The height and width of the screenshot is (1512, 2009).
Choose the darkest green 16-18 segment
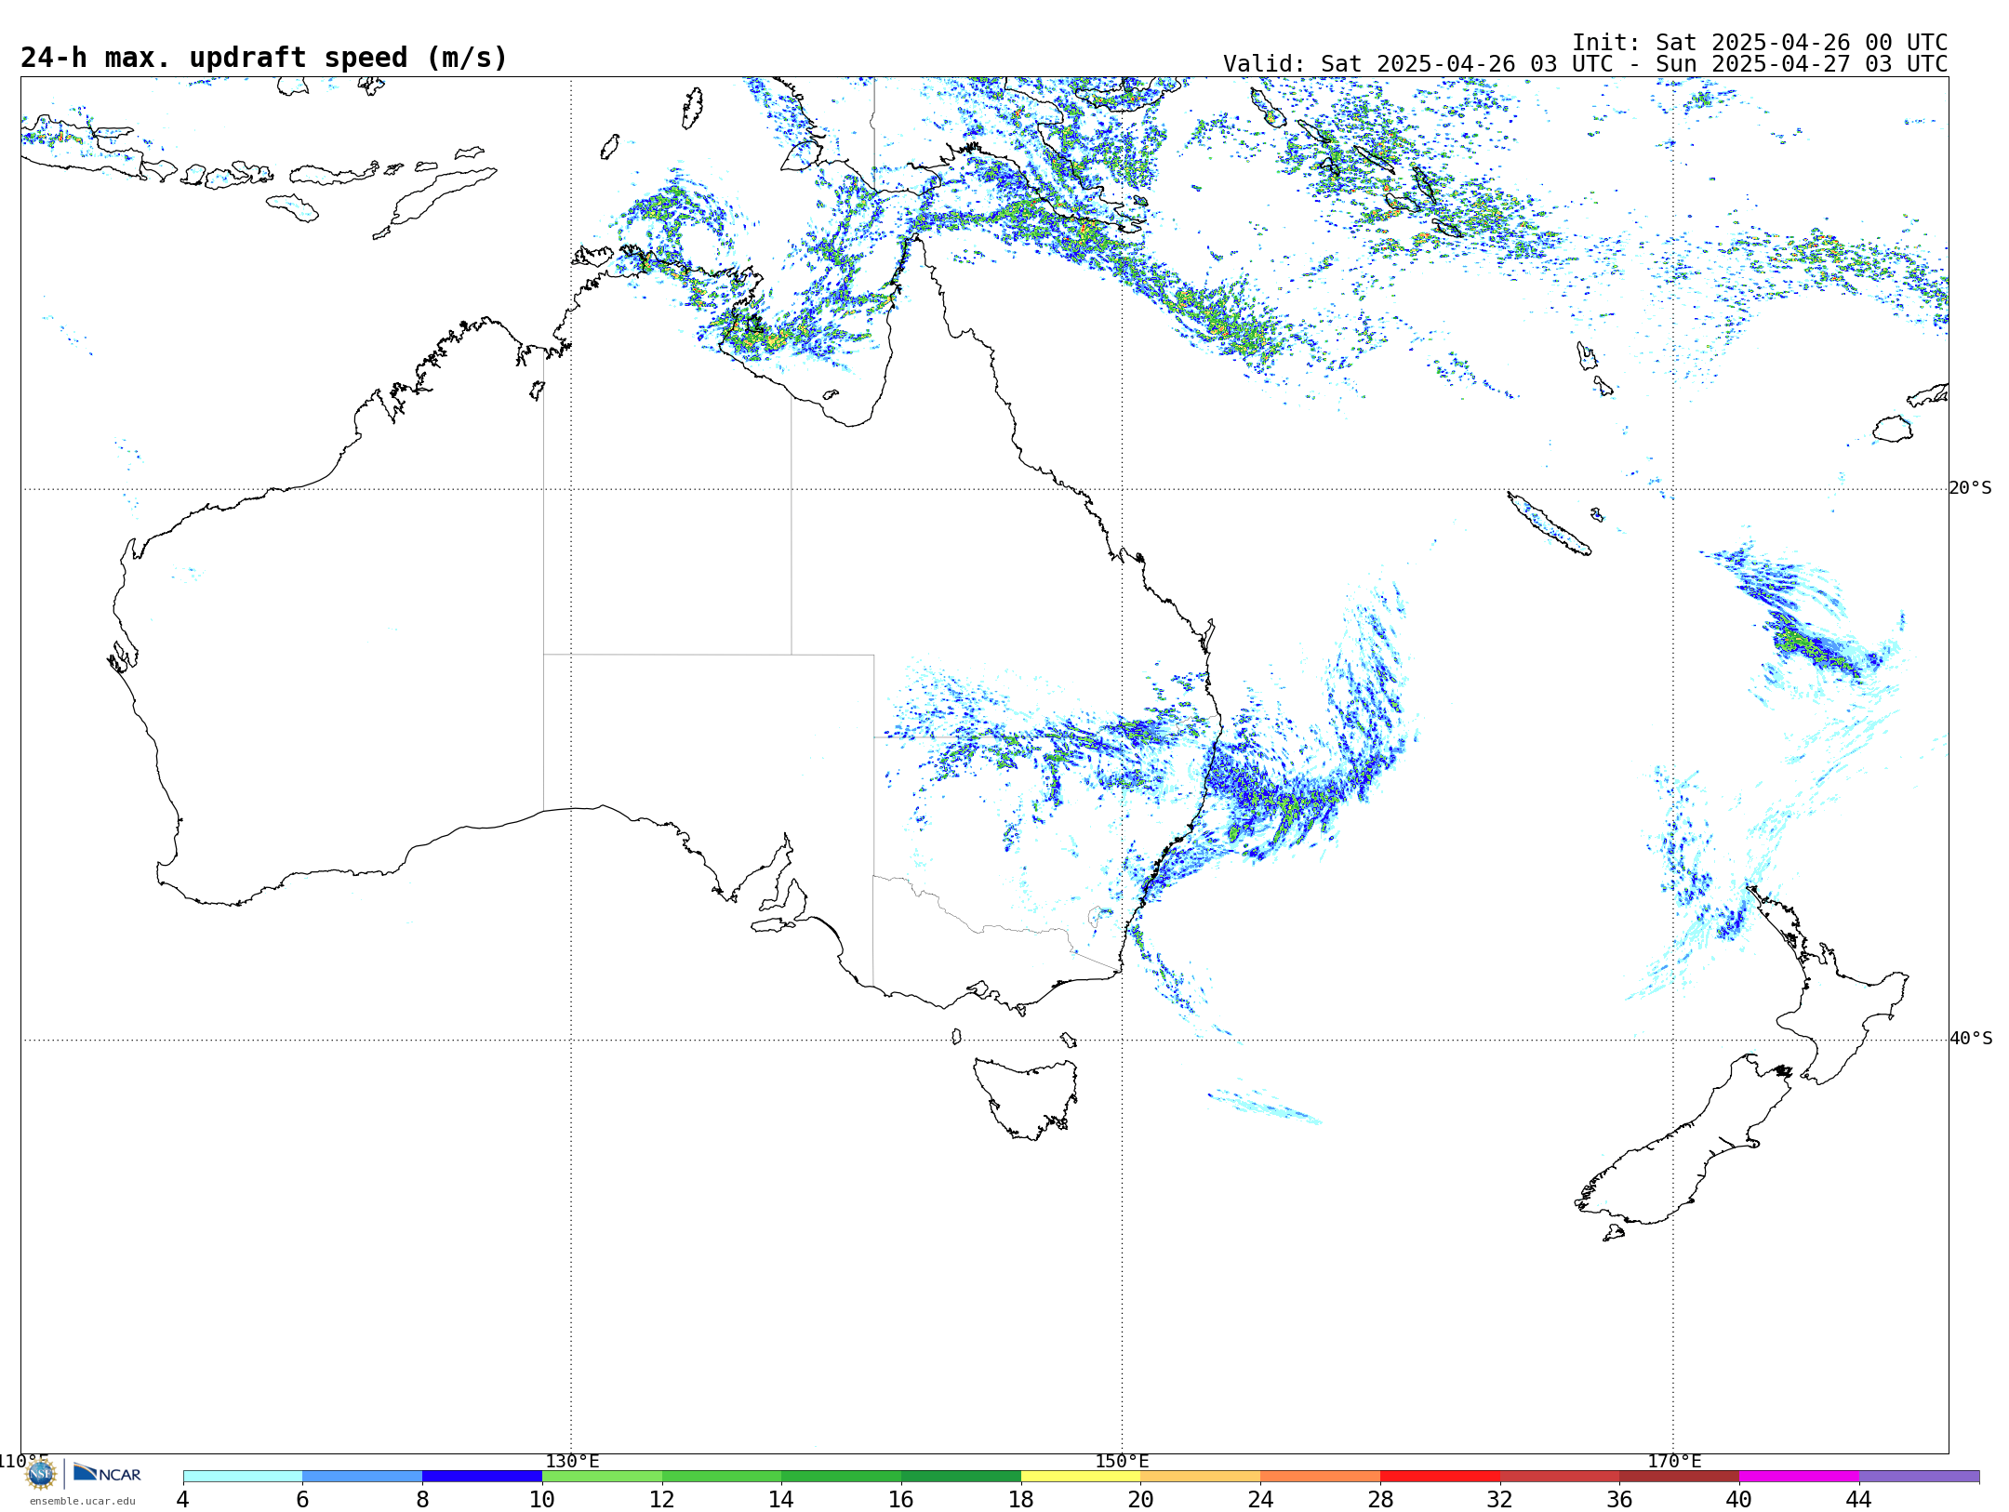click(961, 1477)
